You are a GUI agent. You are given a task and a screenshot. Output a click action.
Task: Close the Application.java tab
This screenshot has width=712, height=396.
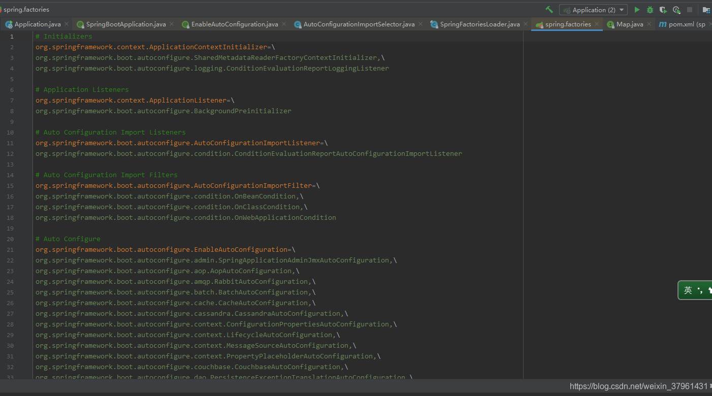click(67, 24)
